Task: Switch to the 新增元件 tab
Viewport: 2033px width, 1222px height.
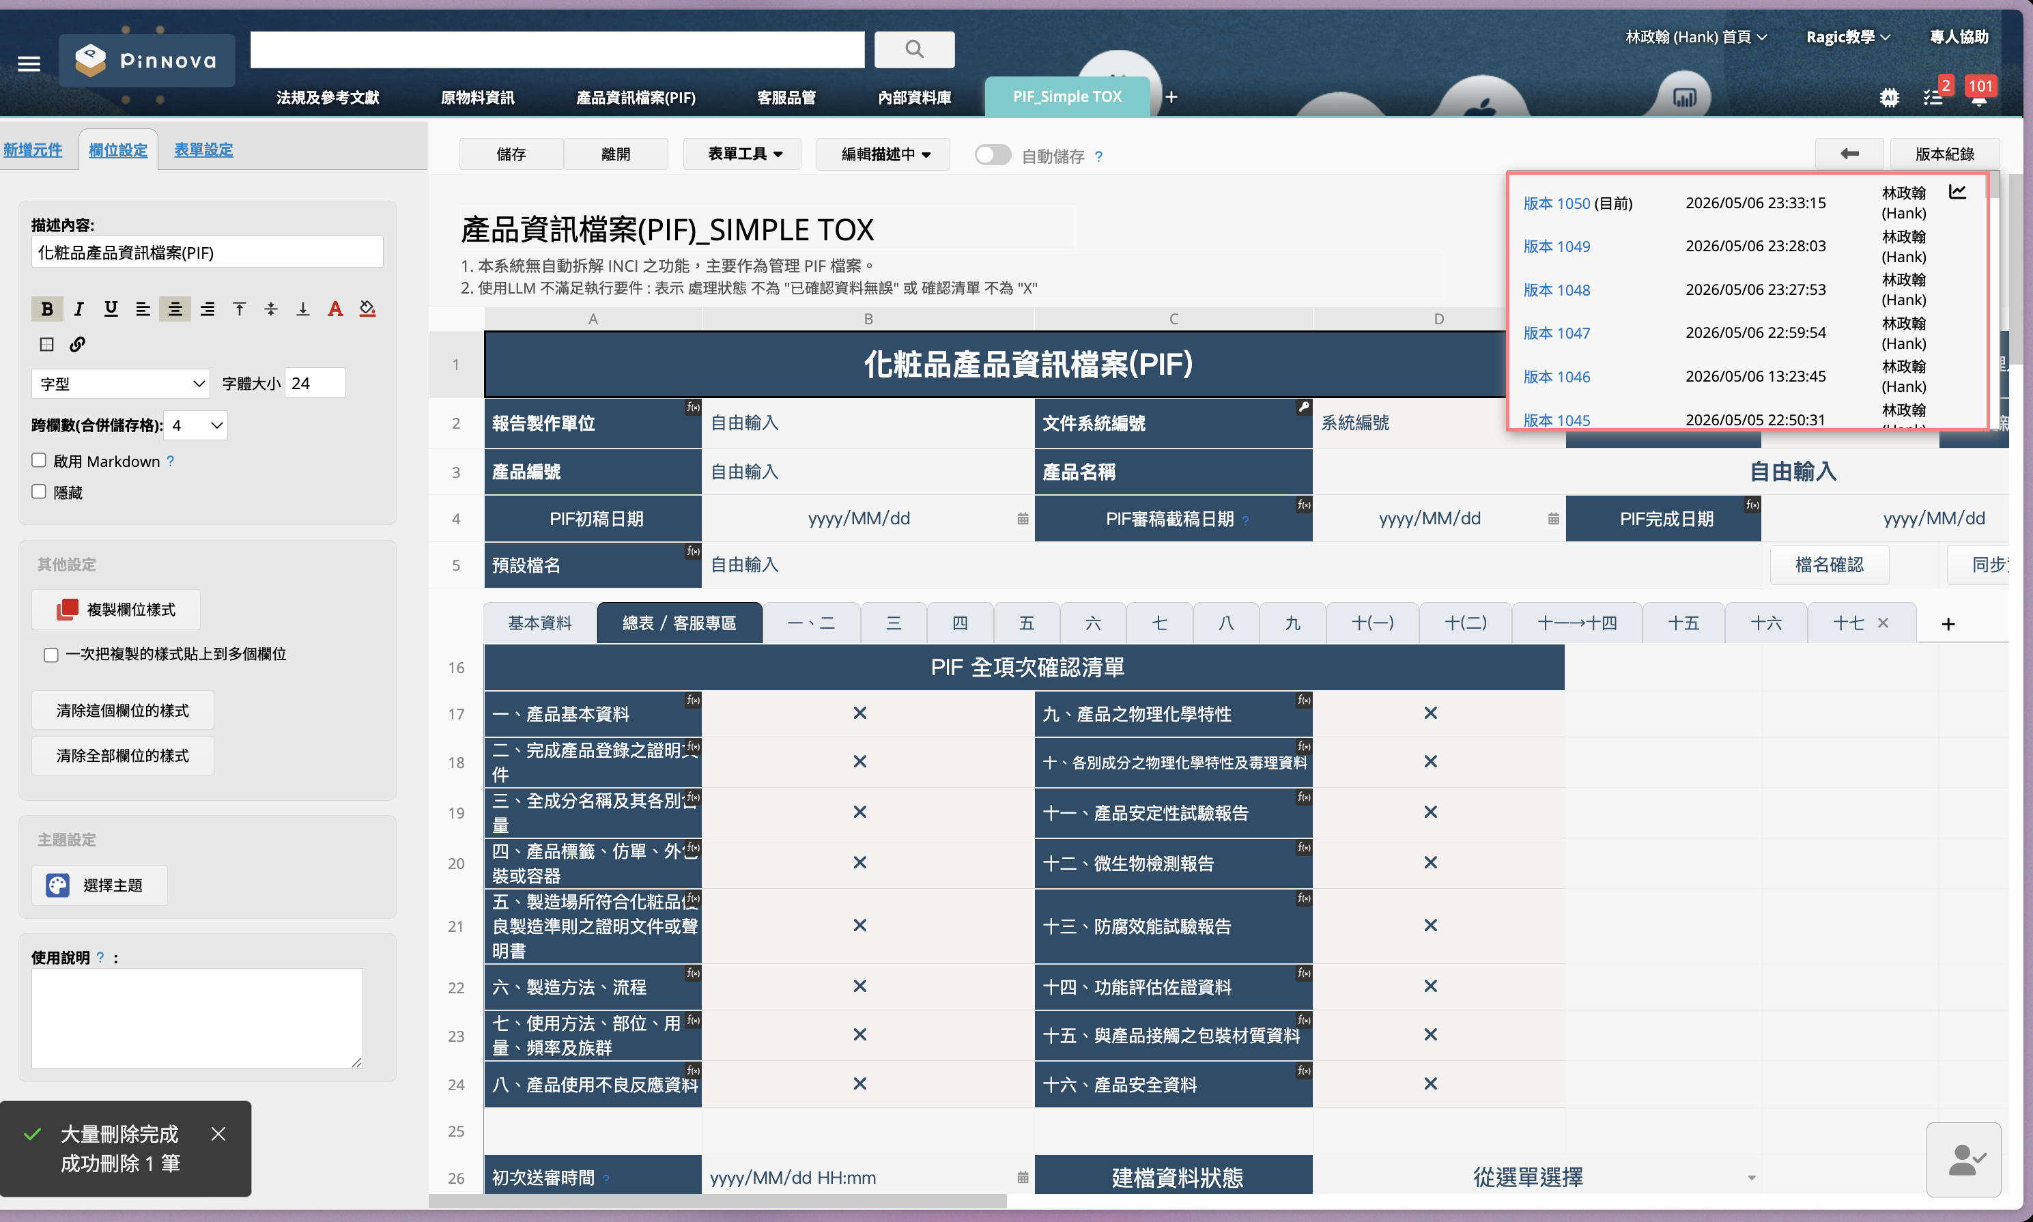Action: coord(33,150)
